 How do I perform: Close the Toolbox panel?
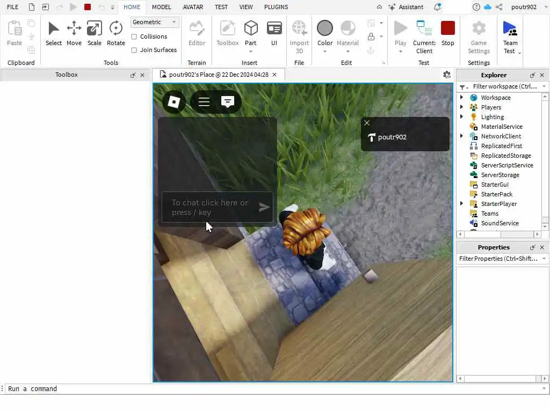142,75
